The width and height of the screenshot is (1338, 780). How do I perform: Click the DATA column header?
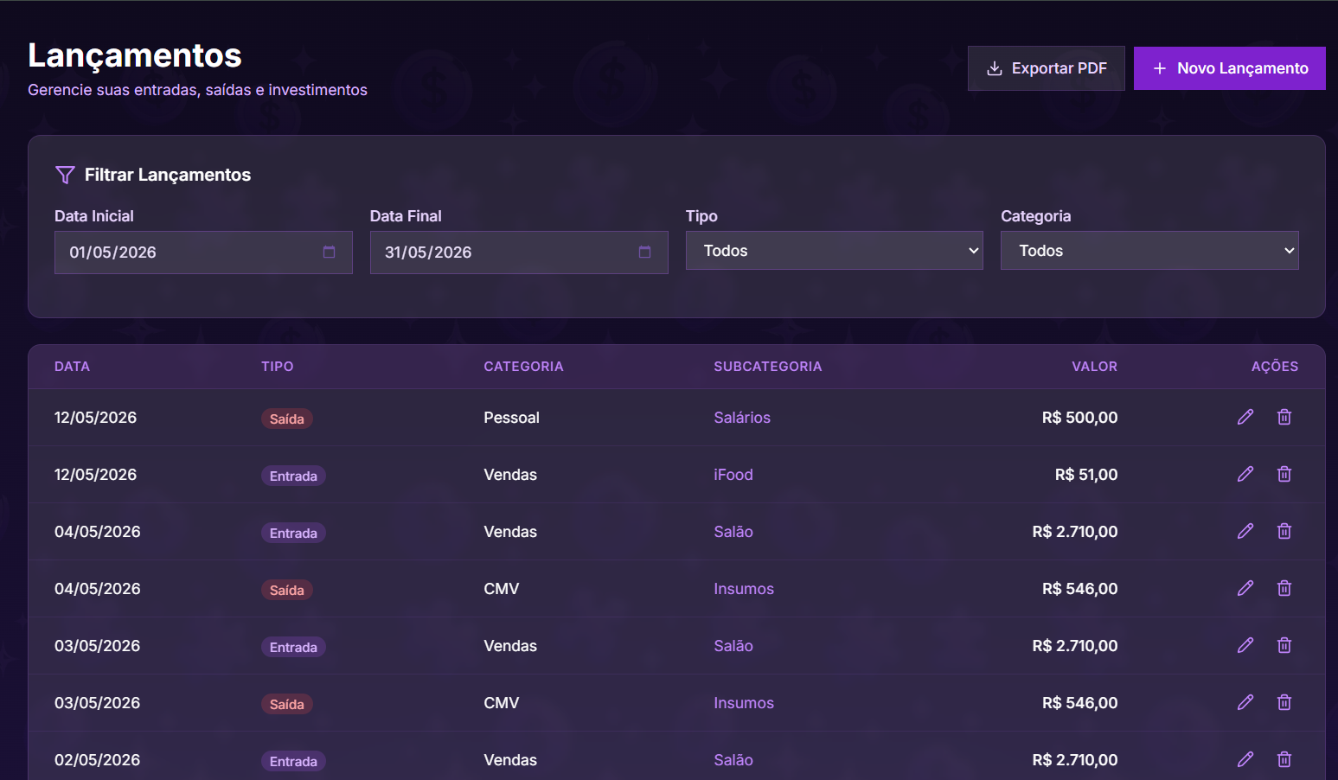click(x=72, y=367)
